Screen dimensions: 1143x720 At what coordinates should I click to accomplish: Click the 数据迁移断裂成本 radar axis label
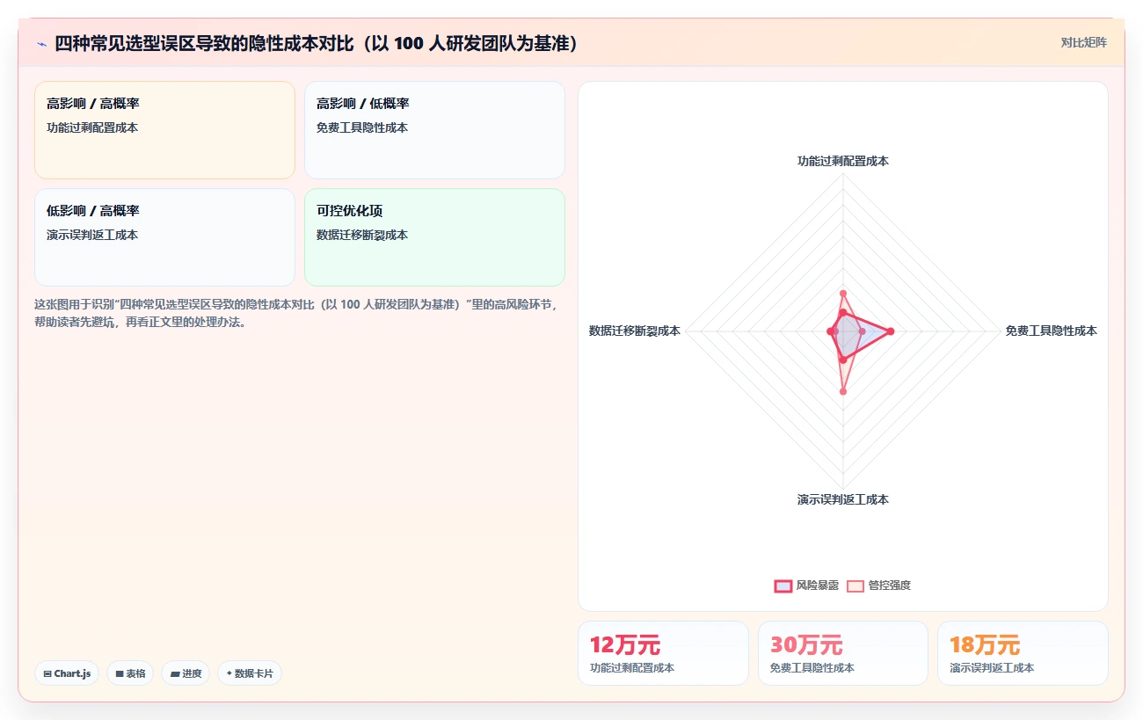[x=635, y=331]
